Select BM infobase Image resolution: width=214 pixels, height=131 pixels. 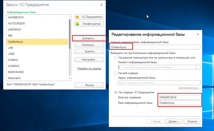[x=37, y=35]
